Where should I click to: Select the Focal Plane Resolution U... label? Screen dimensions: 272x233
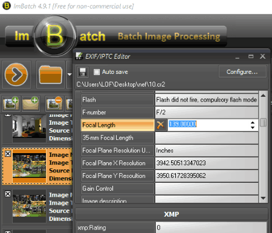[118, 151]
